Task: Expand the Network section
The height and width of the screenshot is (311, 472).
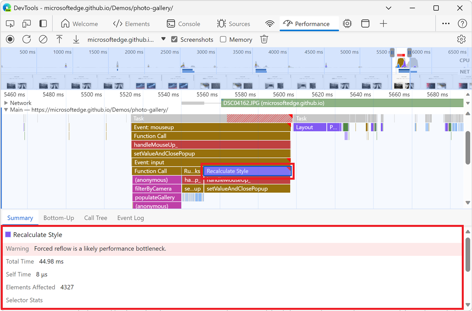Action: tap(6, 103)
